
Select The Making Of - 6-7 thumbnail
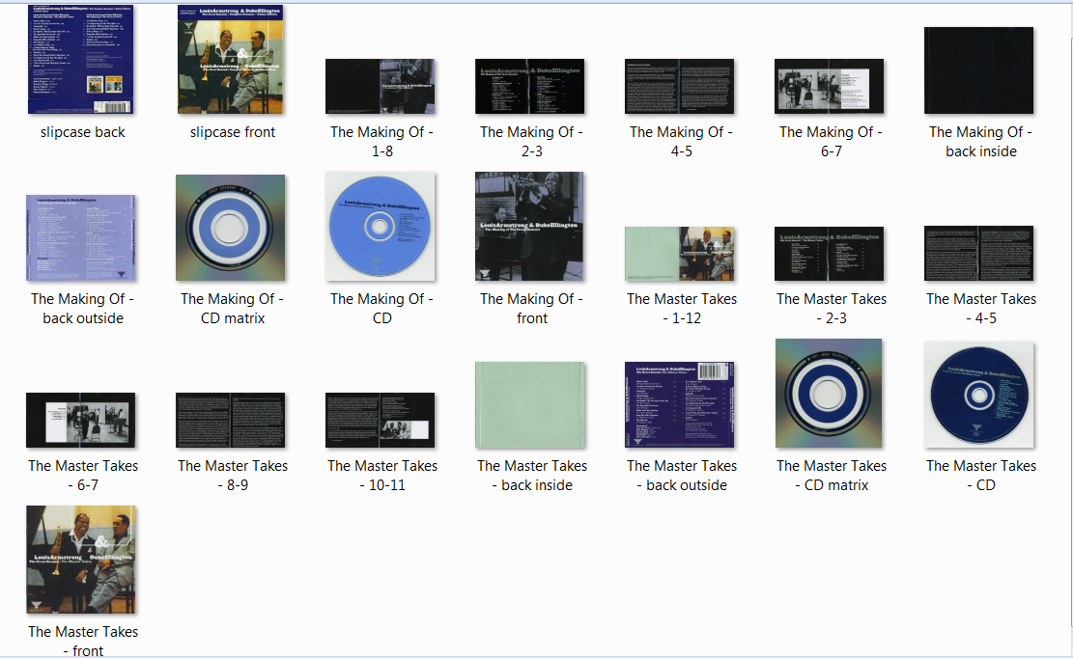pos(830,86)
